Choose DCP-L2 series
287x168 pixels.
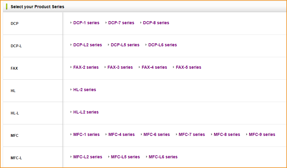coord(87,45)
